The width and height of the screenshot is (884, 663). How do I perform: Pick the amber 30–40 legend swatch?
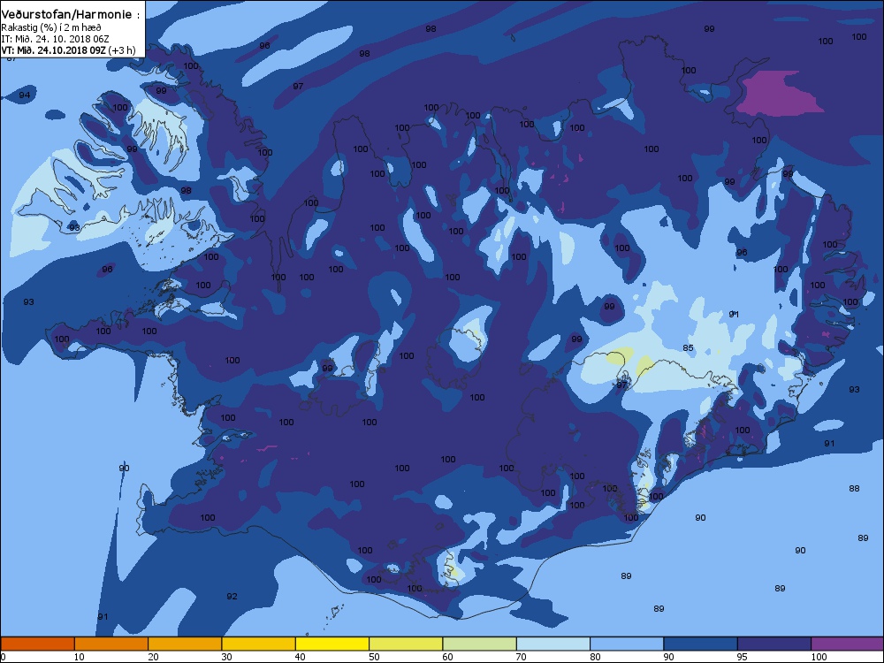pos(259,644)
